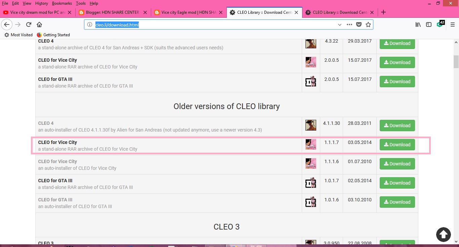Save page to Pocket
This screenshot has width=459, height=247.
click(x=359, y=24)
